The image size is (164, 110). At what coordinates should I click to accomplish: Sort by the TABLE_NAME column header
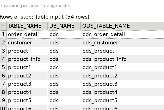24,26
